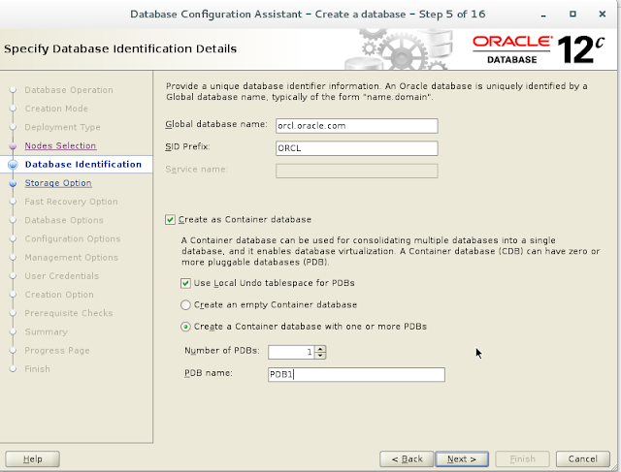The width and height of the screenshot is (621, 472).
Task: Check the Create as Container database checkbox
Action: [x=171, y=220]
